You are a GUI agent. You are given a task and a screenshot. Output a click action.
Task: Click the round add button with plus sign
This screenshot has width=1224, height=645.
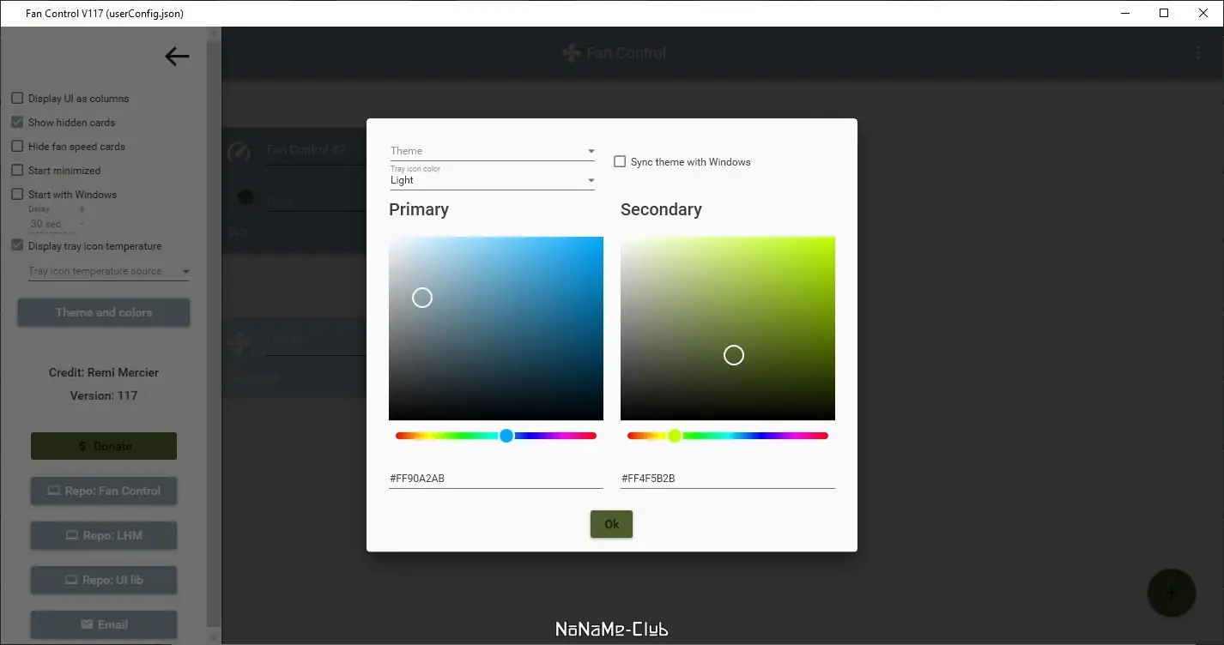[x=1171, y=593]
